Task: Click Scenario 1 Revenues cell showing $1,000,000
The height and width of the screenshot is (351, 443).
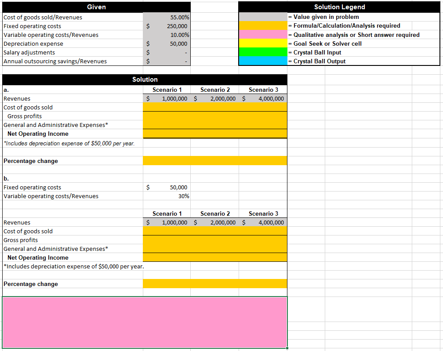Action: (x=167, y=98)
